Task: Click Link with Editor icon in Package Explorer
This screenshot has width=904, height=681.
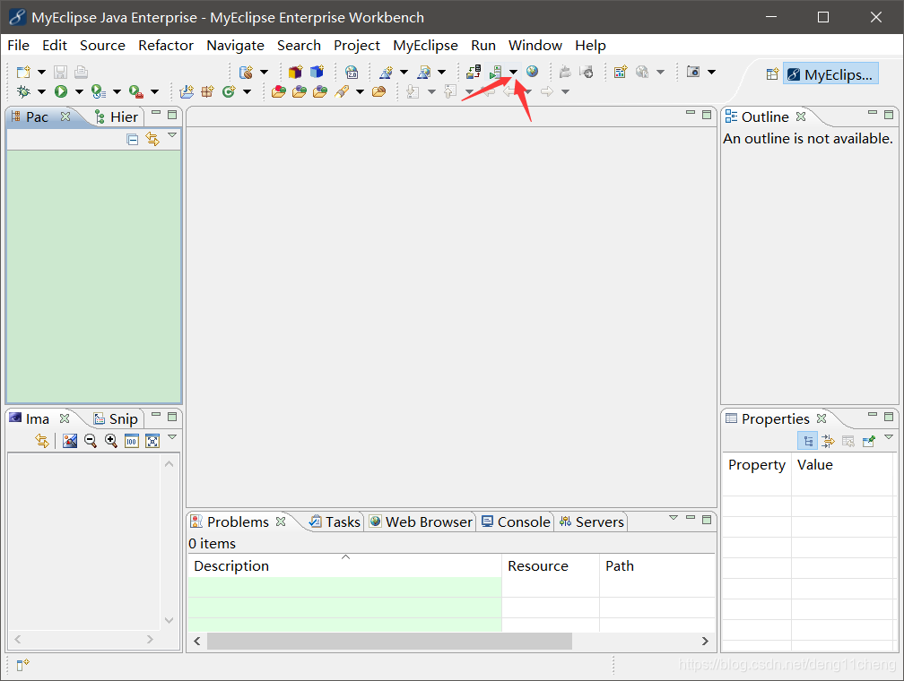Action: 152,139
